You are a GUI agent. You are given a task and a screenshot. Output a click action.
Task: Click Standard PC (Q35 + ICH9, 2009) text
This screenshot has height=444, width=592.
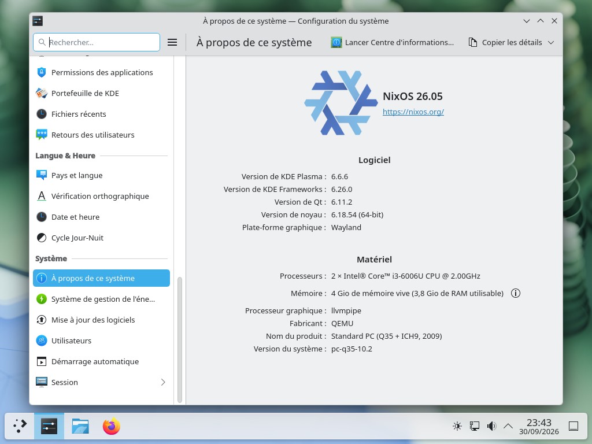387,336
